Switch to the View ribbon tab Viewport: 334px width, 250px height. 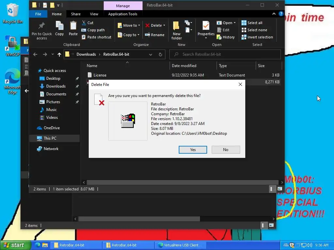tap(94, 14)
